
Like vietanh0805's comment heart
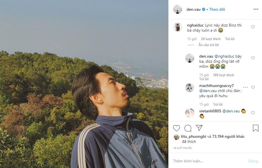click(x=253, y=113)
